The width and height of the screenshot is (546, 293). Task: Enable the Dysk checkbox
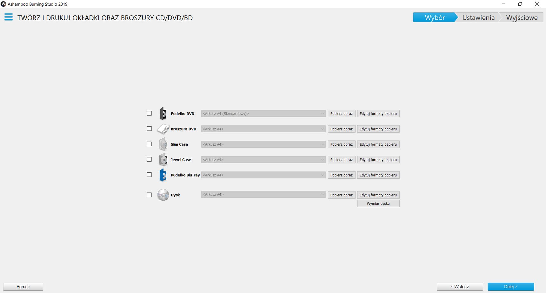pos(149,195)
